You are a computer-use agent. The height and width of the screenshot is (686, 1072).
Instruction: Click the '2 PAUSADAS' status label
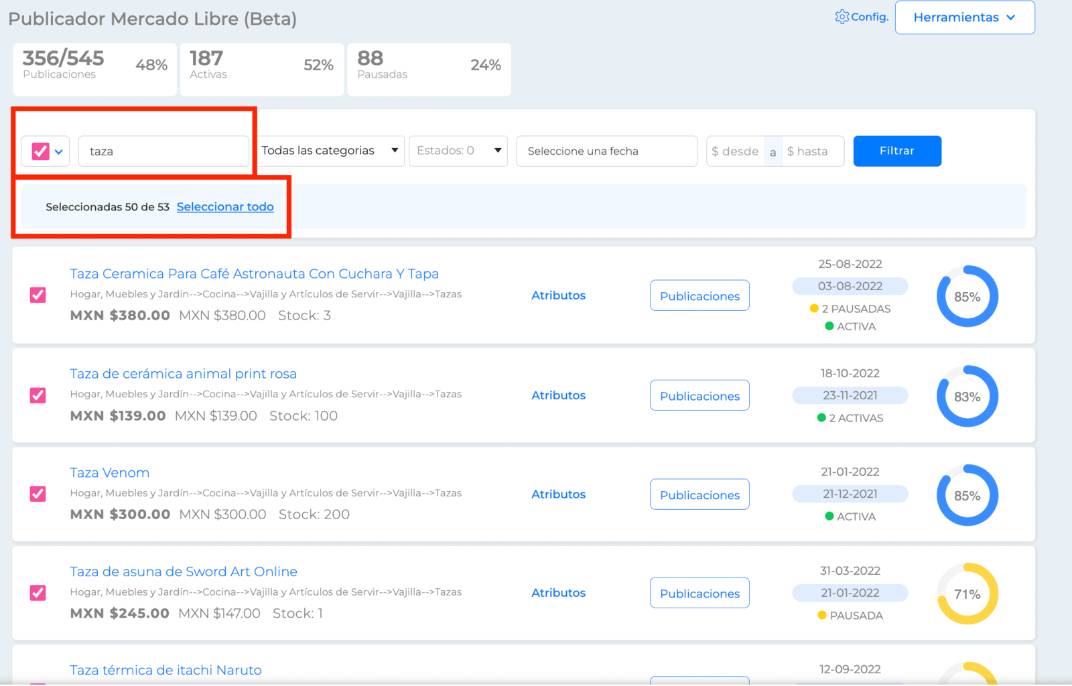pyautogui.click(x=850, y=309)
